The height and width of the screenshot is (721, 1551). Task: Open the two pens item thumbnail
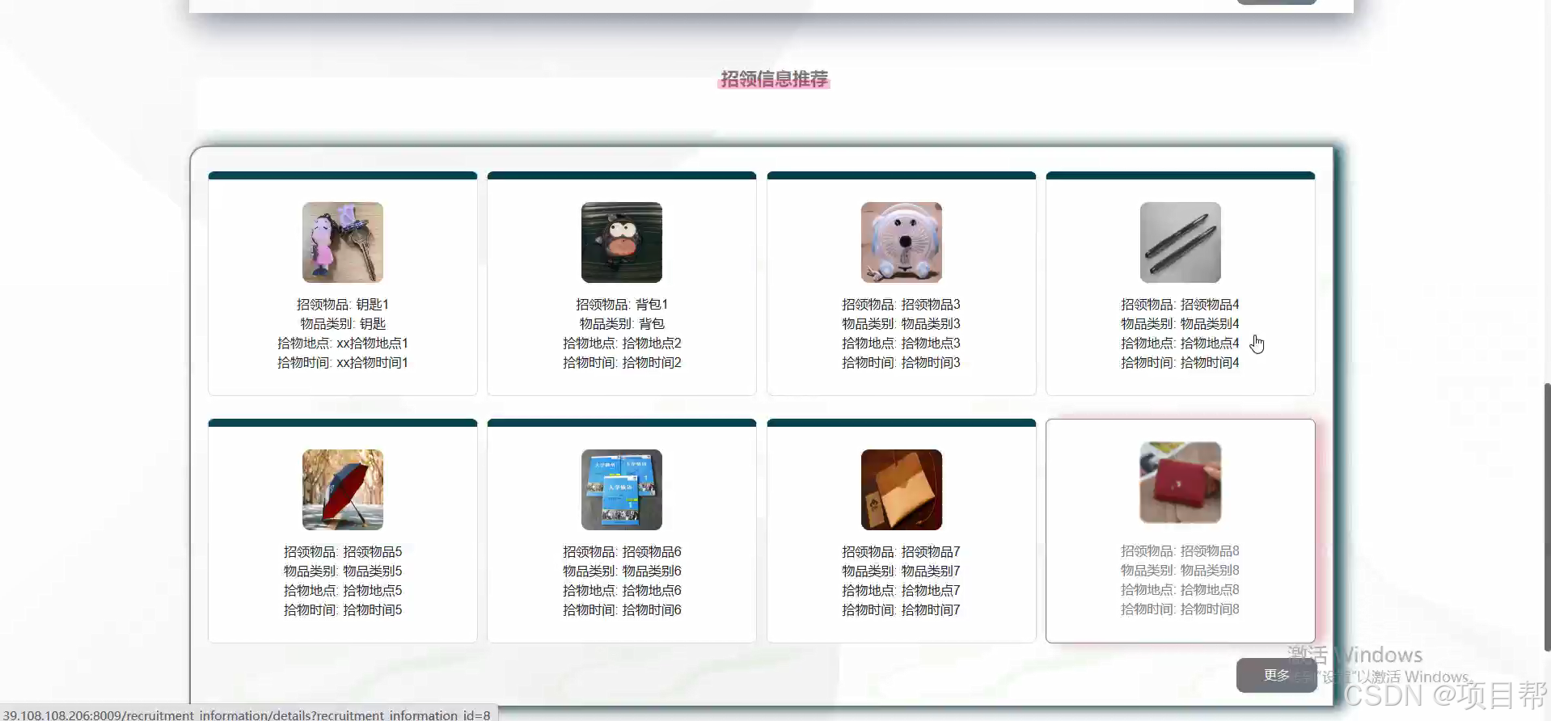click(1181, 242)
